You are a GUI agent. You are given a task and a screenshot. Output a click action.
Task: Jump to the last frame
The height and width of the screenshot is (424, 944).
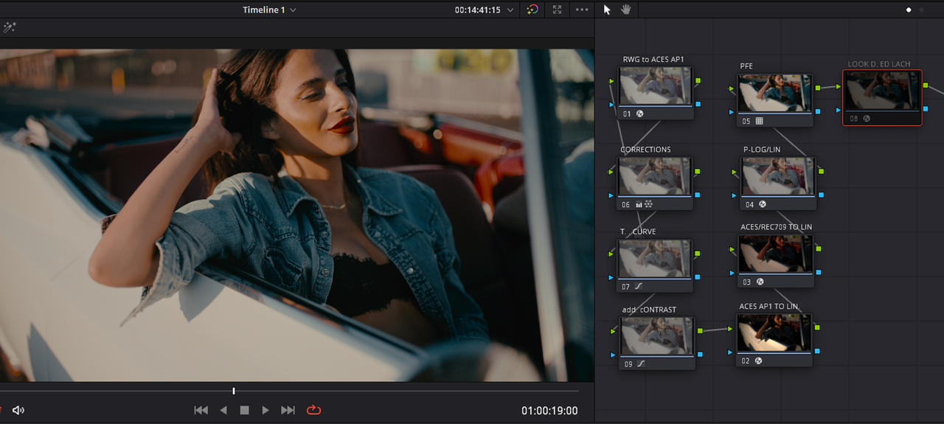tap(288, 410)
